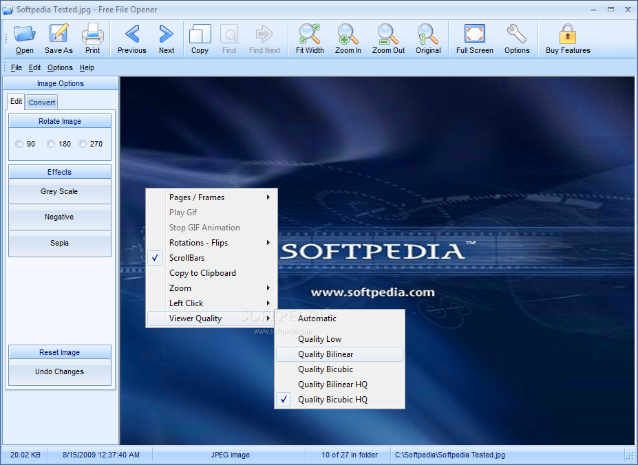
Task: Switch to the Edit tab
Action: point(16,101)
